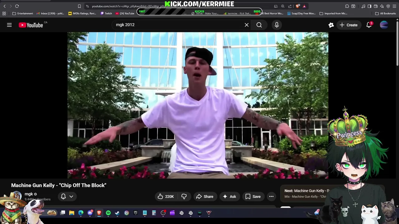Screen dimensions: 399x224
Task: Open Epic Games Launcher from taskbar
Action: pos(136,213)
